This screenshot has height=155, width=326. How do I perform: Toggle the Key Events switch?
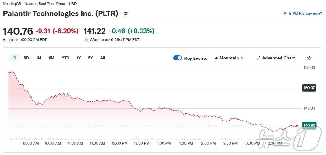point(178,58)
